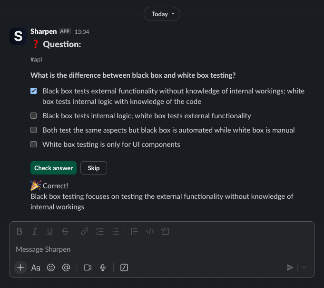This screenshot has height=288, width=324.
Task: Open send options dropdown arrow
Action: click(x=304, y=267)
